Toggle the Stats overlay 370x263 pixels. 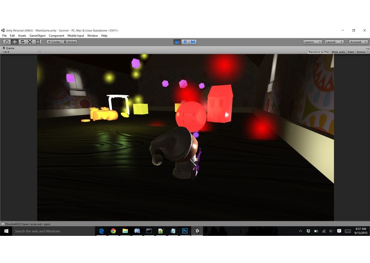(351, 52)
